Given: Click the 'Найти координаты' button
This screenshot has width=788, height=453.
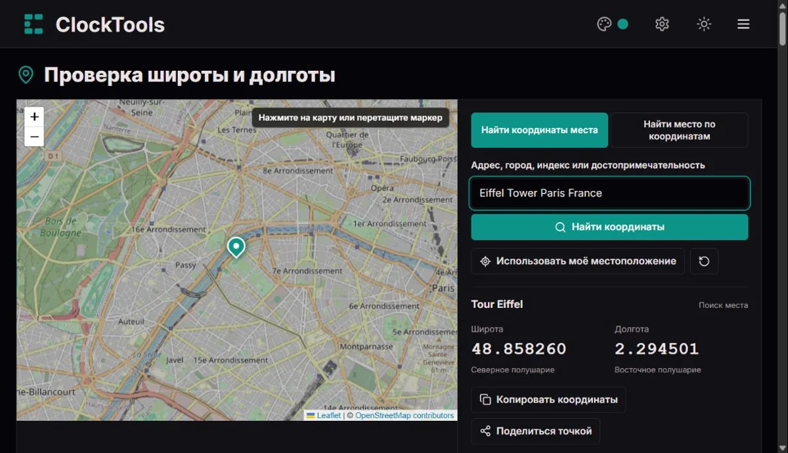Looking at the screenshot, I should coord(609,227).
